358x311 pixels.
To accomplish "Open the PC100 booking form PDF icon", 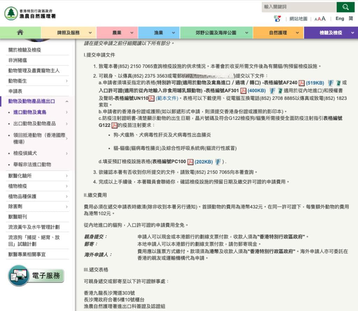I will click(x=190, y=162).
